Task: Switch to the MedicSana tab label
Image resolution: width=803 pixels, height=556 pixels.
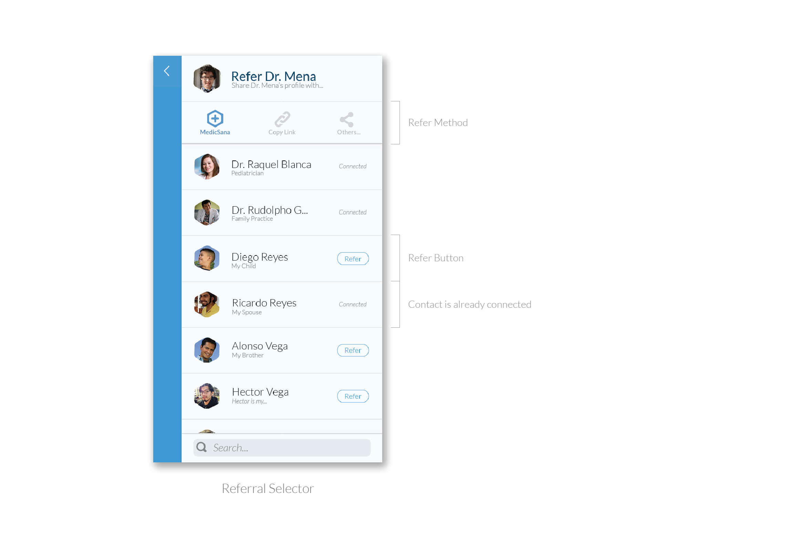Action: tap(215, 133)
